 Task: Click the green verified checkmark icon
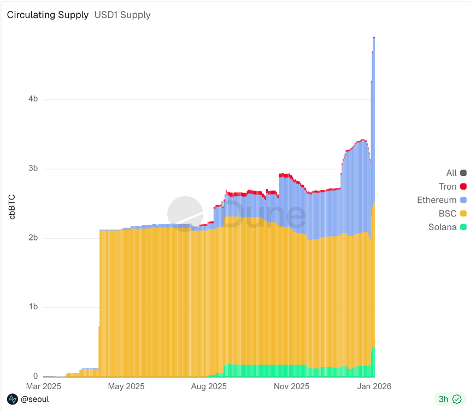(458, 399)
